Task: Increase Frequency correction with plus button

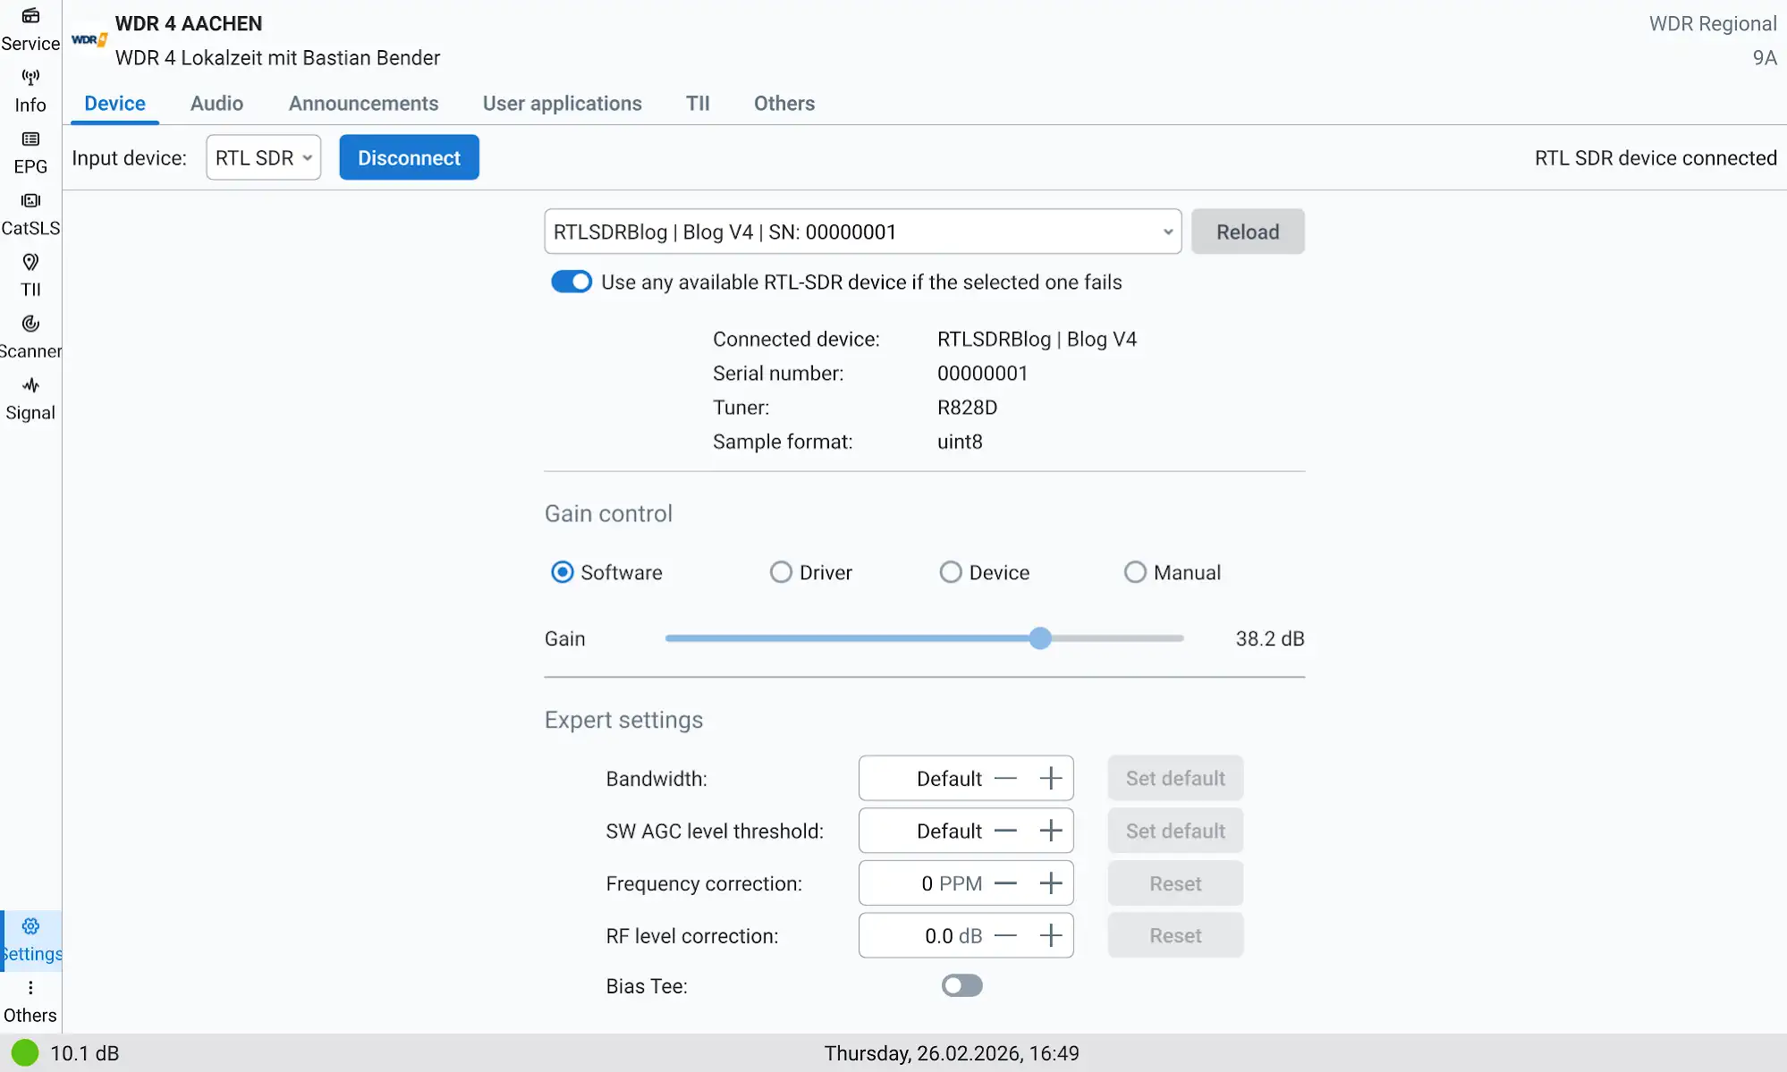Action: point(1051,883)
